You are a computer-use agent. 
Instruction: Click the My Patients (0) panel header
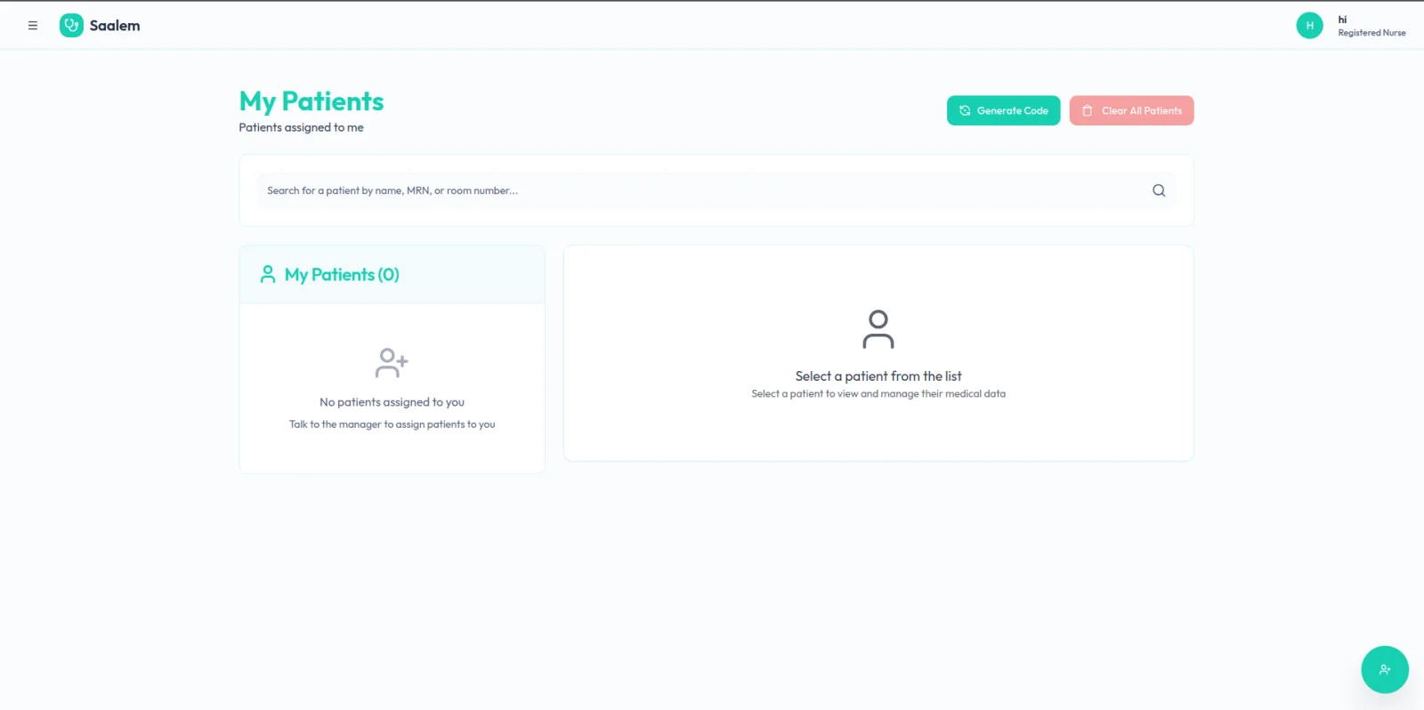[x=392, y=275]
